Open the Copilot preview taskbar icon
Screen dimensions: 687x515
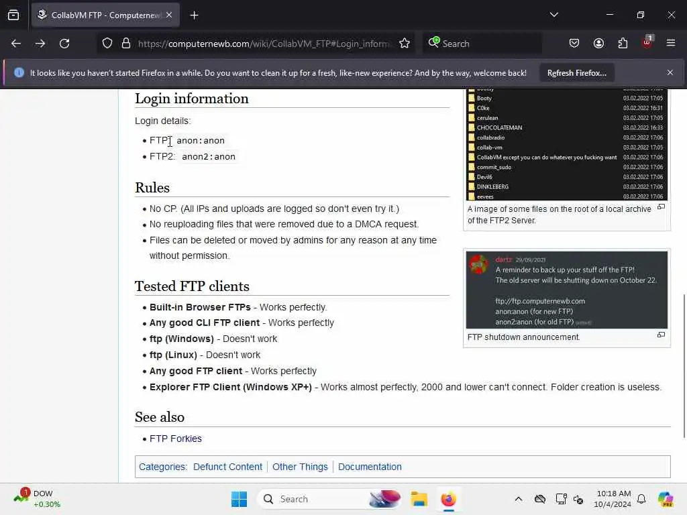666,499
